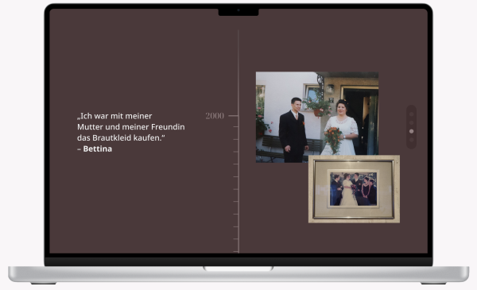This screenshot has height=290, width=477.
Task: Click second short tick below 2000 marker
Action: pyautogui.click(x=236, y=139)
